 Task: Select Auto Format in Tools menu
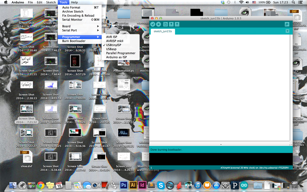pos(80,7)
